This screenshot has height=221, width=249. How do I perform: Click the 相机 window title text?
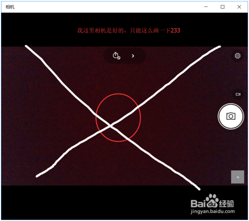click(10, 7)
